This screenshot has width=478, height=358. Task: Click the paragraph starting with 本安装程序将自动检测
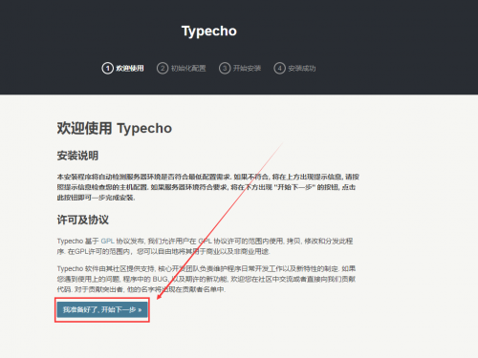click(208, 187)
